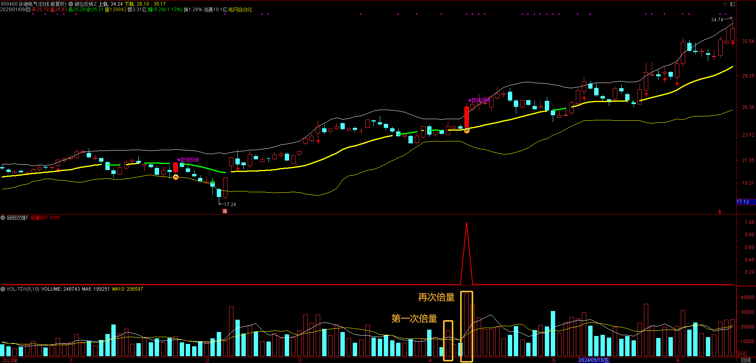Click the 34.74 high price label

[x=717, y=20]
